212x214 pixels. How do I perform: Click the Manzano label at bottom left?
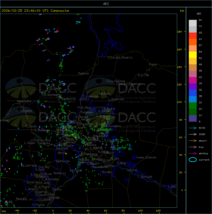point(21,199)
